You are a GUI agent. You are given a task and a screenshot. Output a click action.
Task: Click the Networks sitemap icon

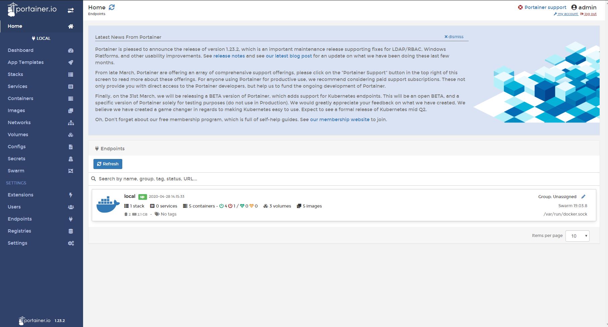pos(71,122)
